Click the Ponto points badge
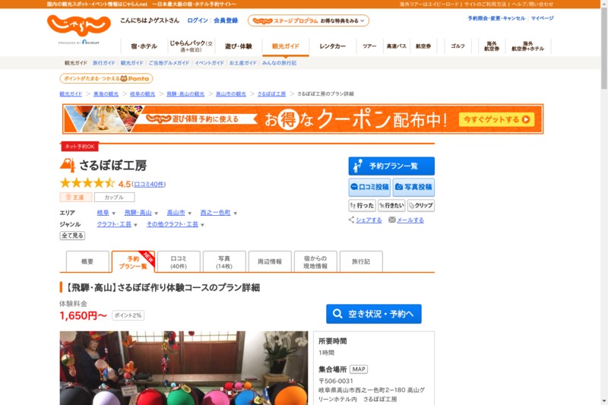This screenshot has width=608, height=405. [x=106, y=78]
